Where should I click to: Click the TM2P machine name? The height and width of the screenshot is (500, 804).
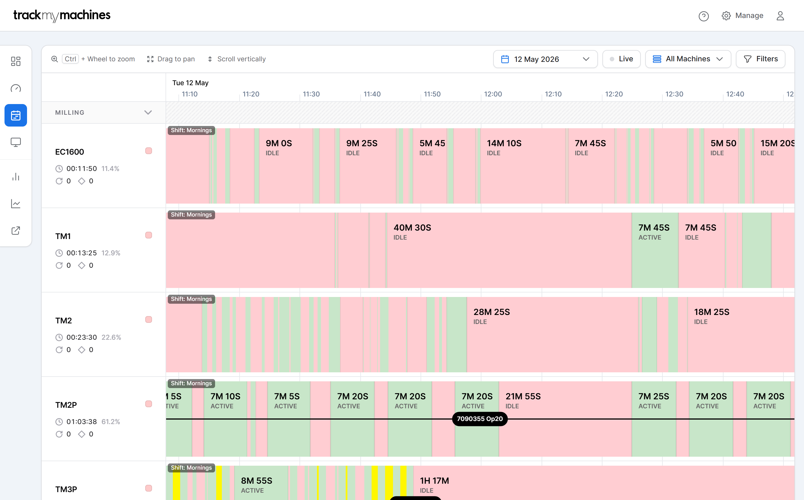(x=66, y=405)
